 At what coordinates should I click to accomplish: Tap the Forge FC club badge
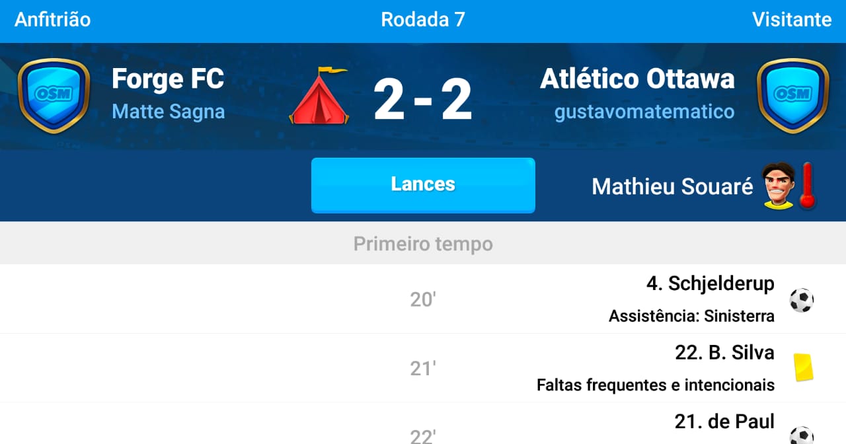click(54, 96)
